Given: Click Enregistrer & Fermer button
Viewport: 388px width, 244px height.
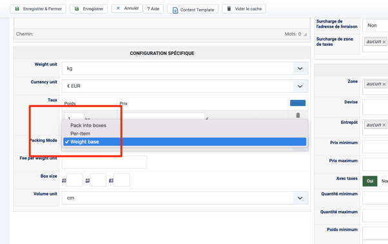Looking at the screenshot, I should (38, 8).
